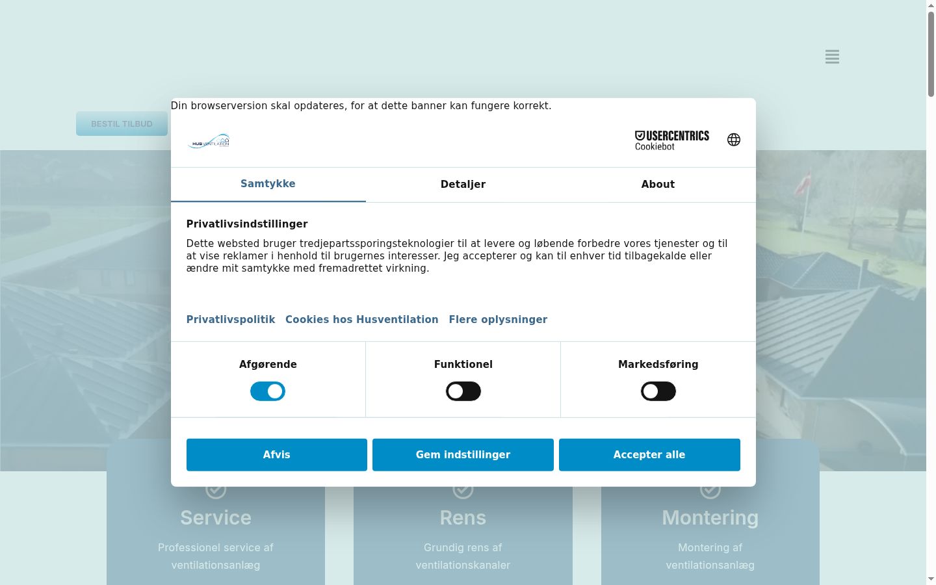The image size is (936, 585).
Task: Toggle the Afgørende cookie switch
Action: coord(268,391)
